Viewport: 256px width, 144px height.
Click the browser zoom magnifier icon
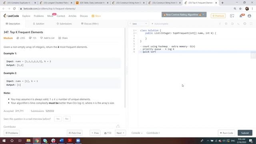(x=235, y=9)
